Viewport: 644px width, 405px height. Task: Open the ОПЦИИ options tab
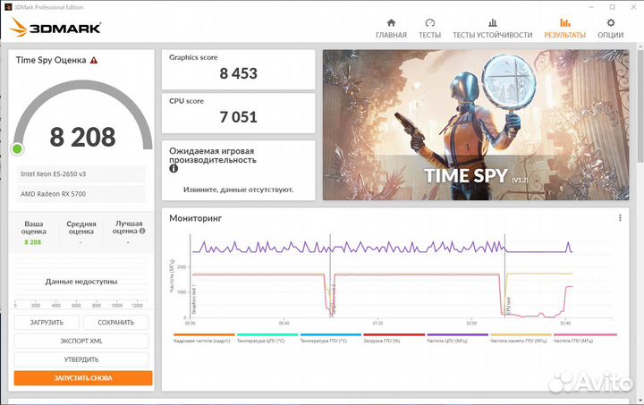pyautogui.click(x=610, y=29)
